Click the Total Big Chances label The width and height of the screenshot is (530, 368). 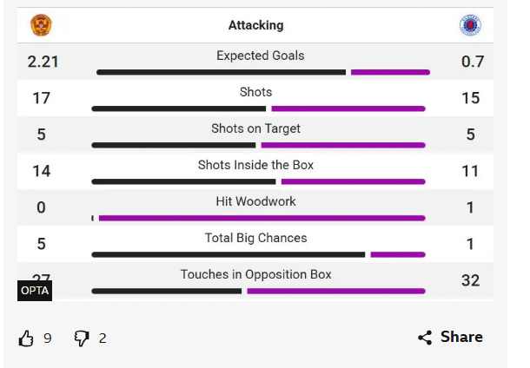[255, 238]
